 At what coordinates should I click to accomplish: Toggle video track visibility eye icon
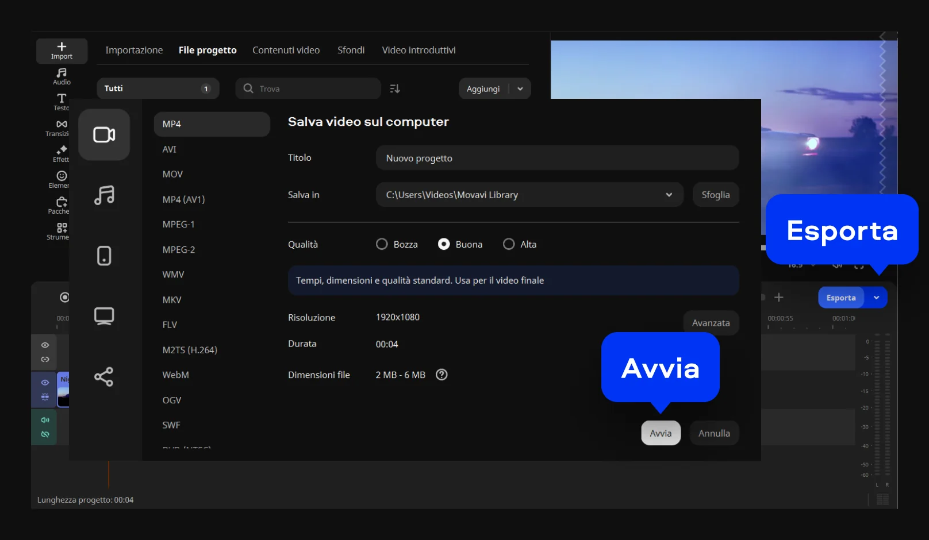pyautogui.click(x=45, y=383)
